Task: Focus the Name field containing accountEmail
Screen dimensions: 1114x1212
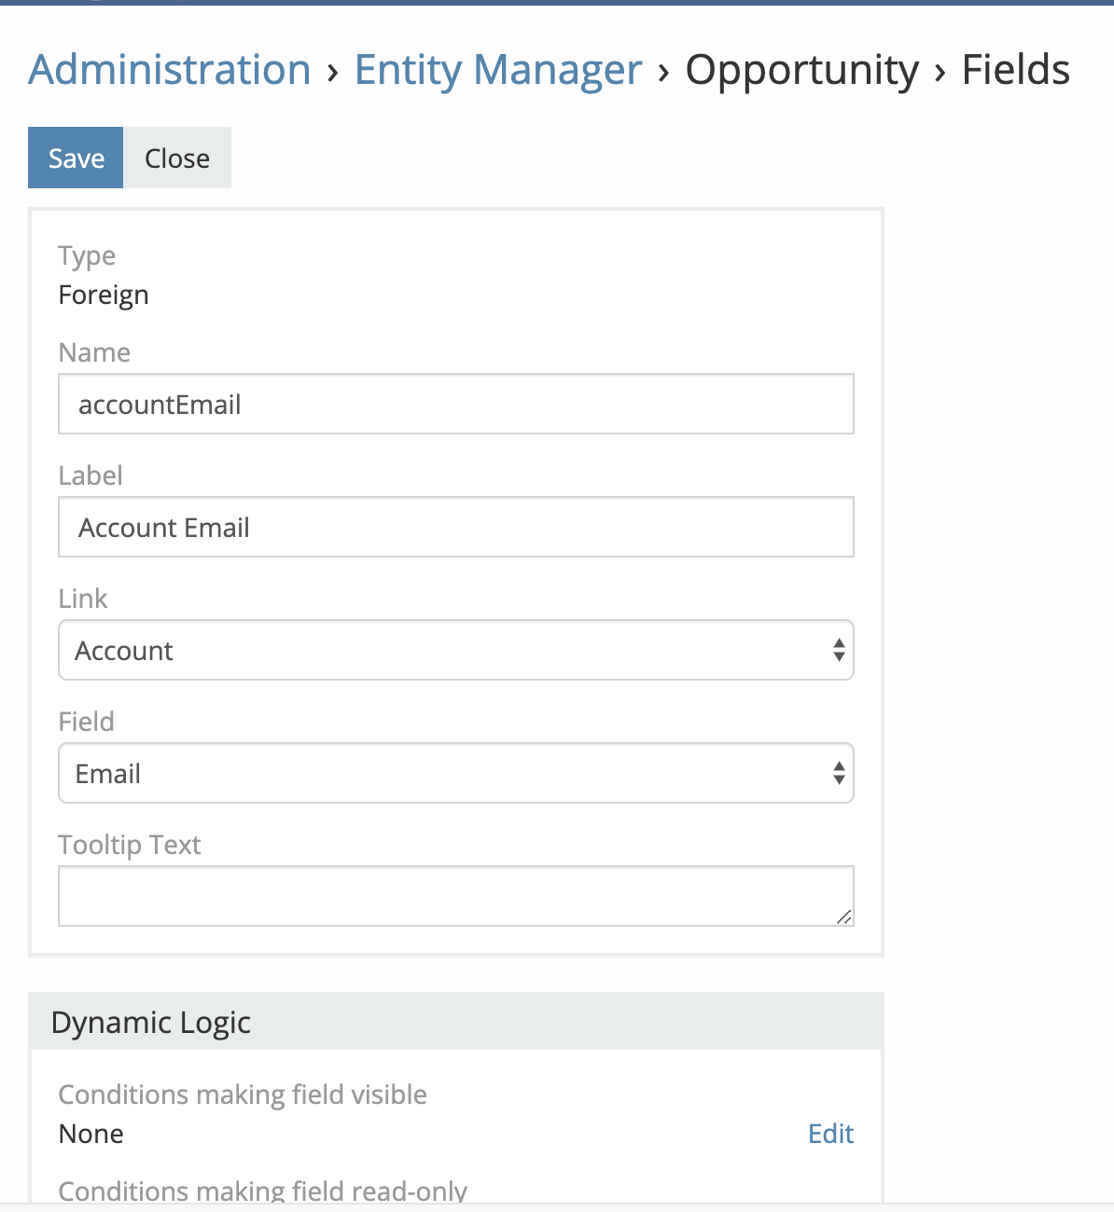Action: [x=455, y=405]
